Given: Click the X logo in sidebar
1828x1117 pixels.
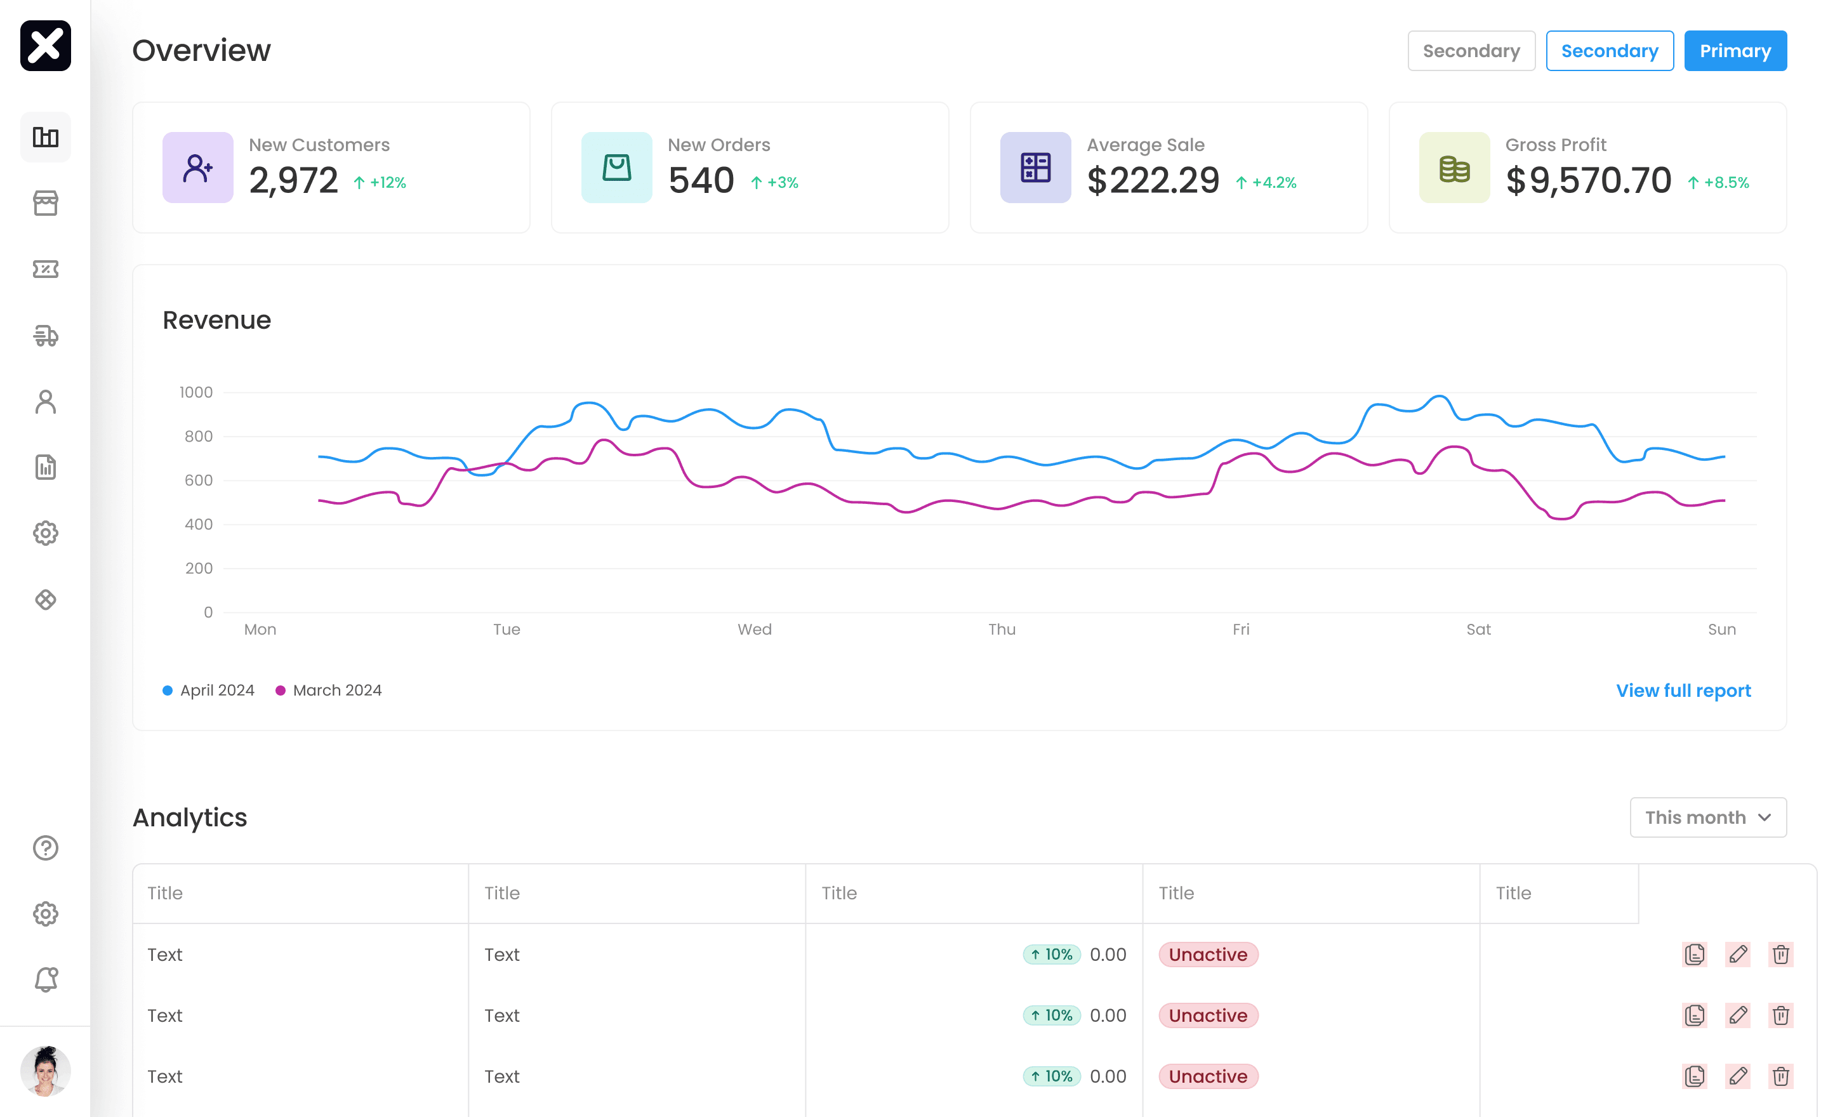Looking at the screenshot, I should pyautogui.click(x=45, y=46).
